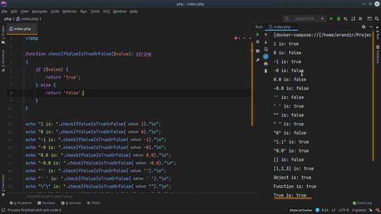Open the Refactor menu
381x214 pixels.
[x=70, y=11]
